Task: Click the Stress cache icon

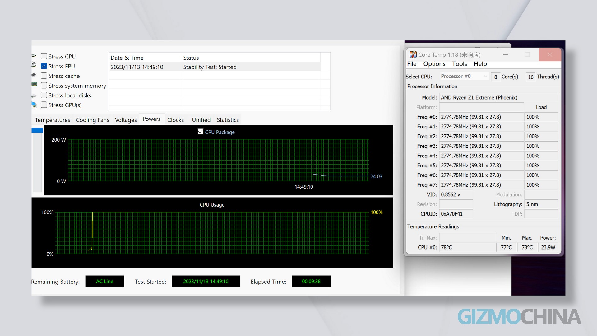Action: 34,75
